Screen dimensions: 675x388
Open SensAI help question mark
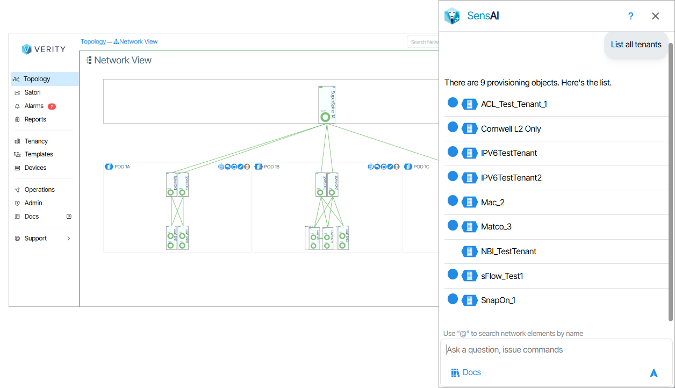(630, 16)
